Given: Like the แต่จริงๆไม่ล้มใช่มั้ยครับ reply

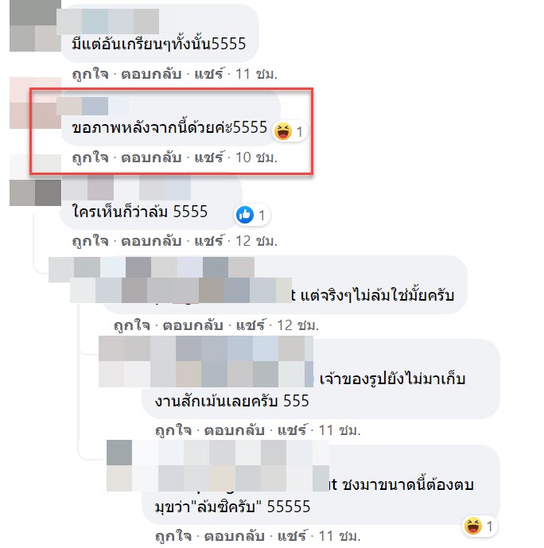Looking at the screenshot, I should [x=132, y=325].
